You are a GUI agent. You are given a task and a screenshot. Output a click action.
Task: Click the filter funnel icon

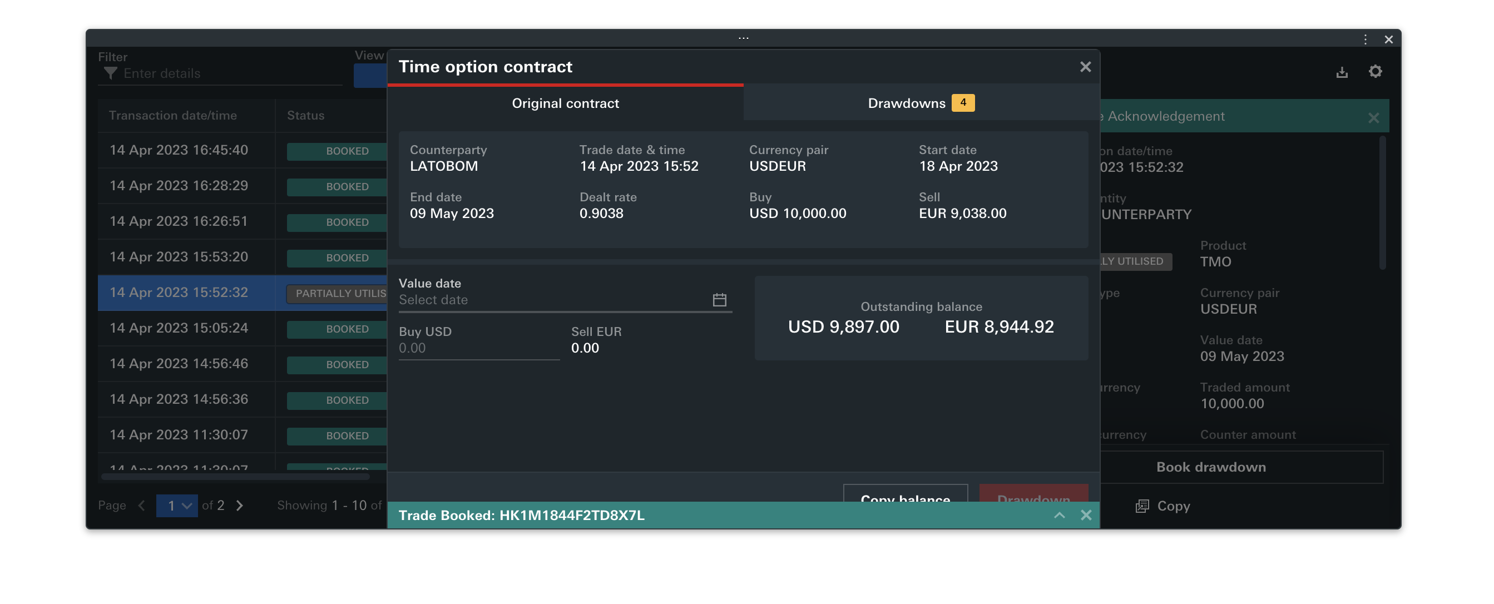pos(110,73)
